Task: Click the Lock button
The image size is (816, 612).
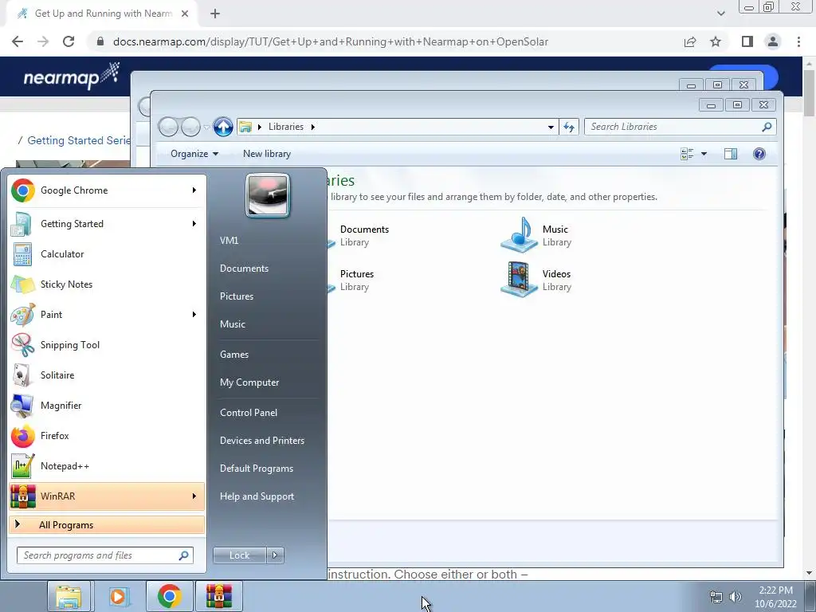Action: 239,555
